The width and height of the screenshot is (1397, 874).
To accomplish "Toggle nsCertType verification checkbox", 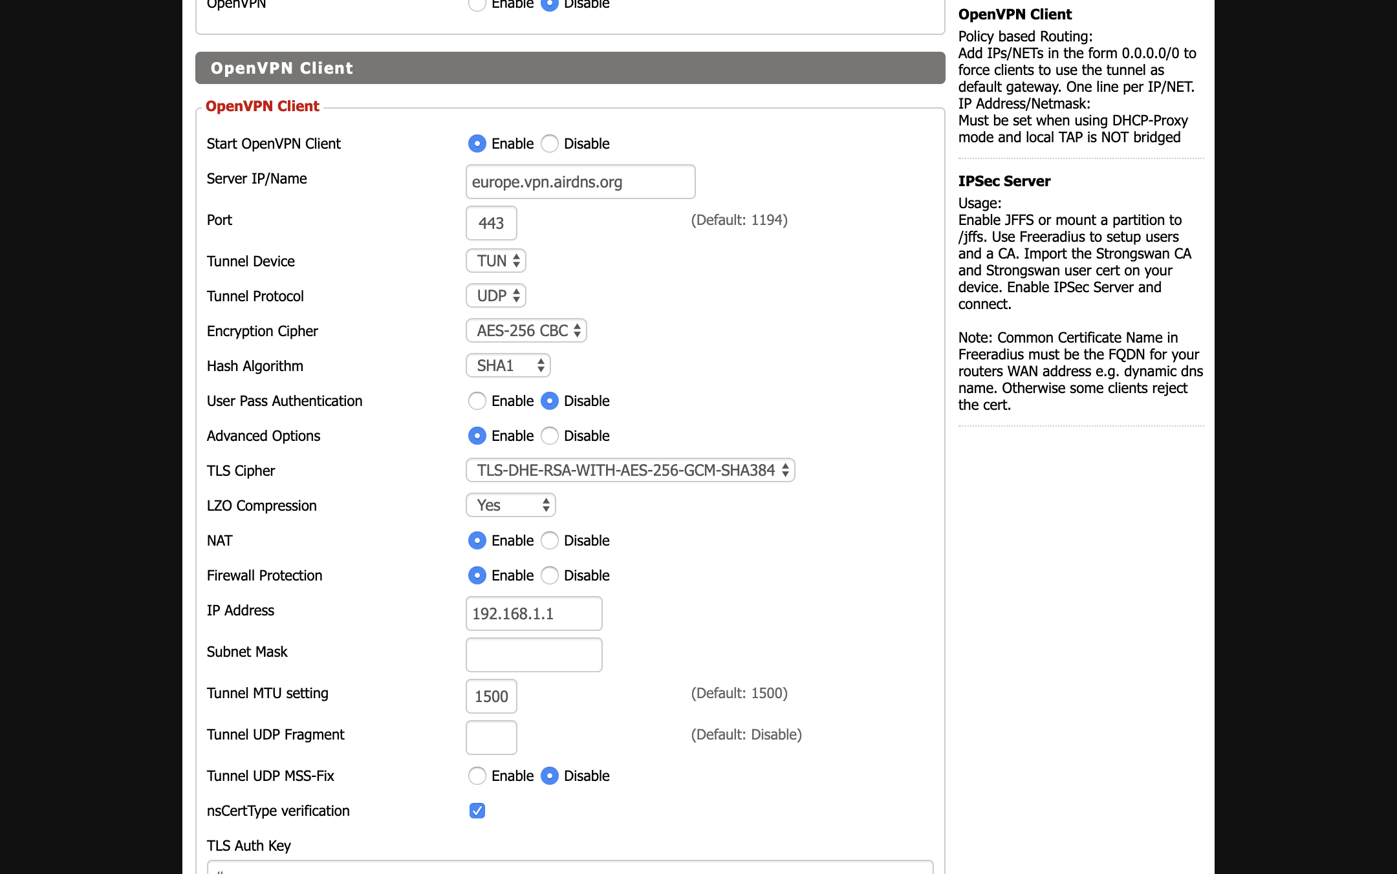I will pyautogui.click(x=477, y=811).
